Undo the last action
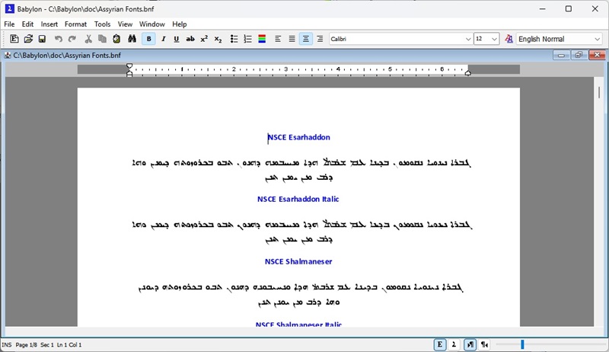The width and height of the screenshot is (609, 352). 59,39
